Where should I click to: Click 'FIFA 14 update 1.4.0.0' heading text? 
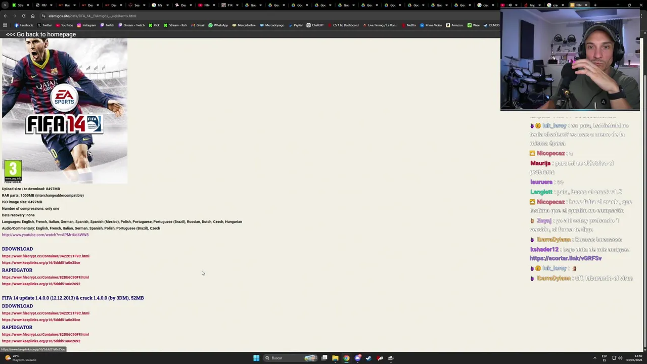coord(73,298)
